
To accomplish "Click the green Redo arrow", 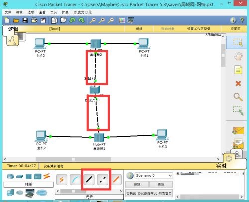I will pyautogui.click(x=81, y=20).
